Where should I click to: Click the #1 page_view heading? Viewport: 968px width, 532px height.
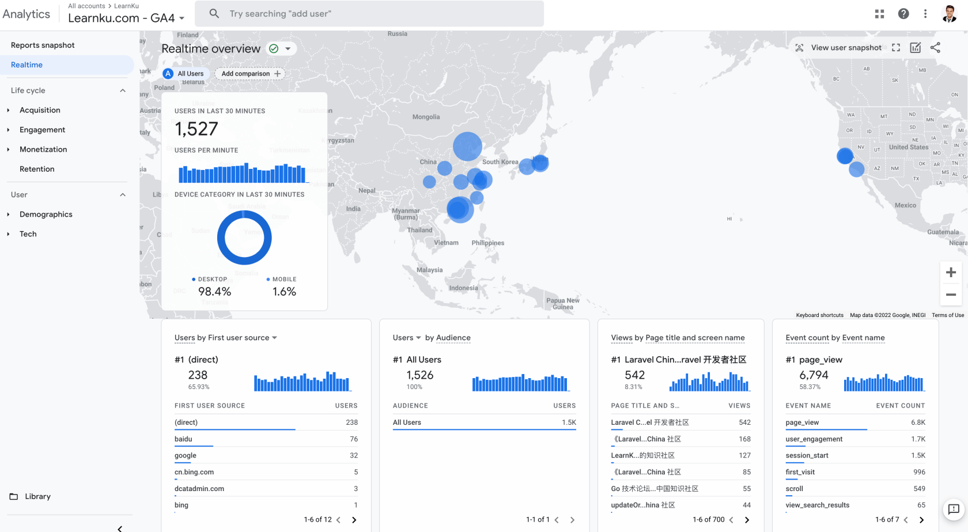(x=814, y=360)
